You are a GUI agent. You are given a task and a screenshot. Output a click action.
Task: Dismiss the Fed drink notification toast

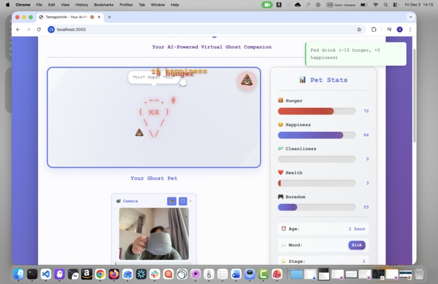tap(356, 54)
